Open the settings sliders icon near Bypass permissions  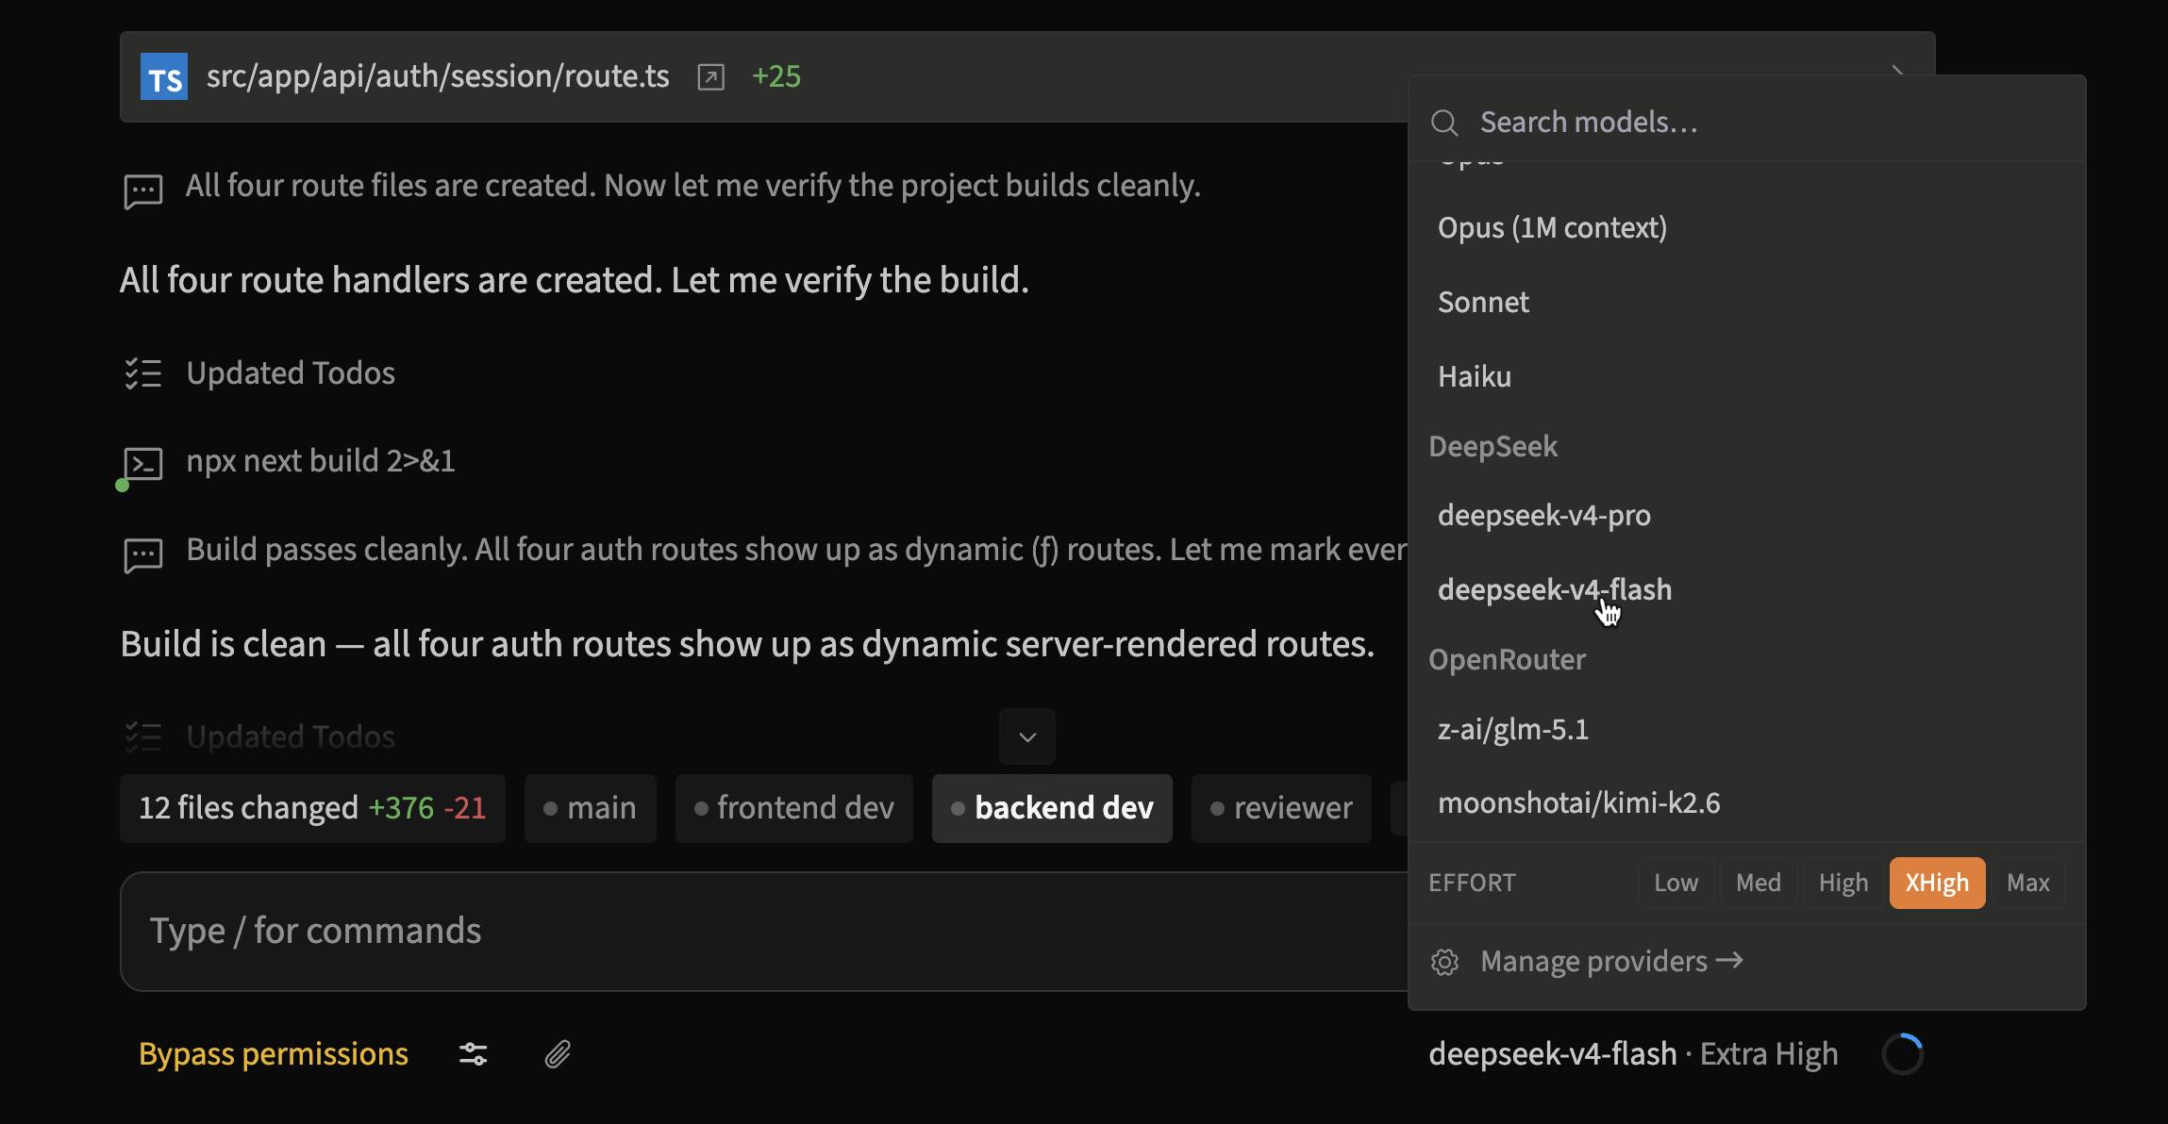pyautogui.click(x=473, y=1054)
